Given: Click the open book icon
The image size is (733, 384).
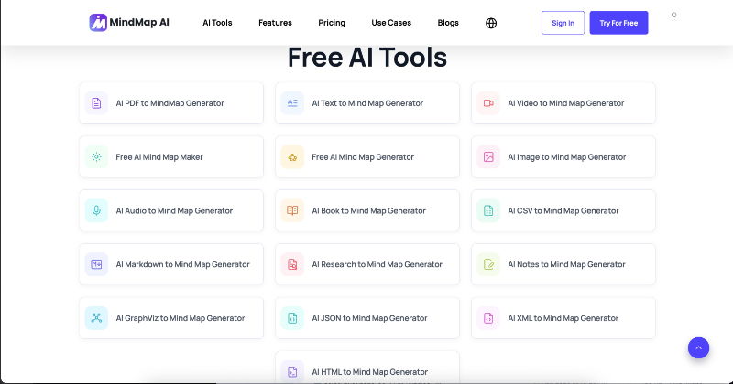Looking at the screenshot, I should pos(292,211).
